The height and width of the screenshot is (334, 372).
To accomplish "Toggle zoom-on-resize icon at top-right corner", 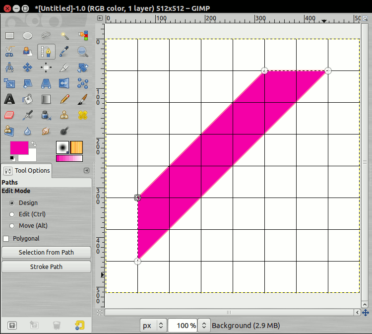I will 365,18.
